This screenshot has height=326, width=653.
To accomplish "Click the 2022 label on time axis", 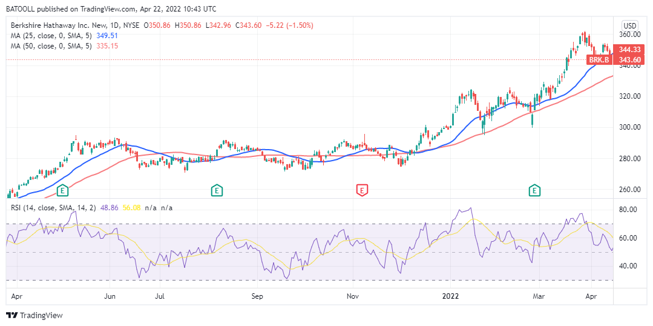I will (450, 296).
